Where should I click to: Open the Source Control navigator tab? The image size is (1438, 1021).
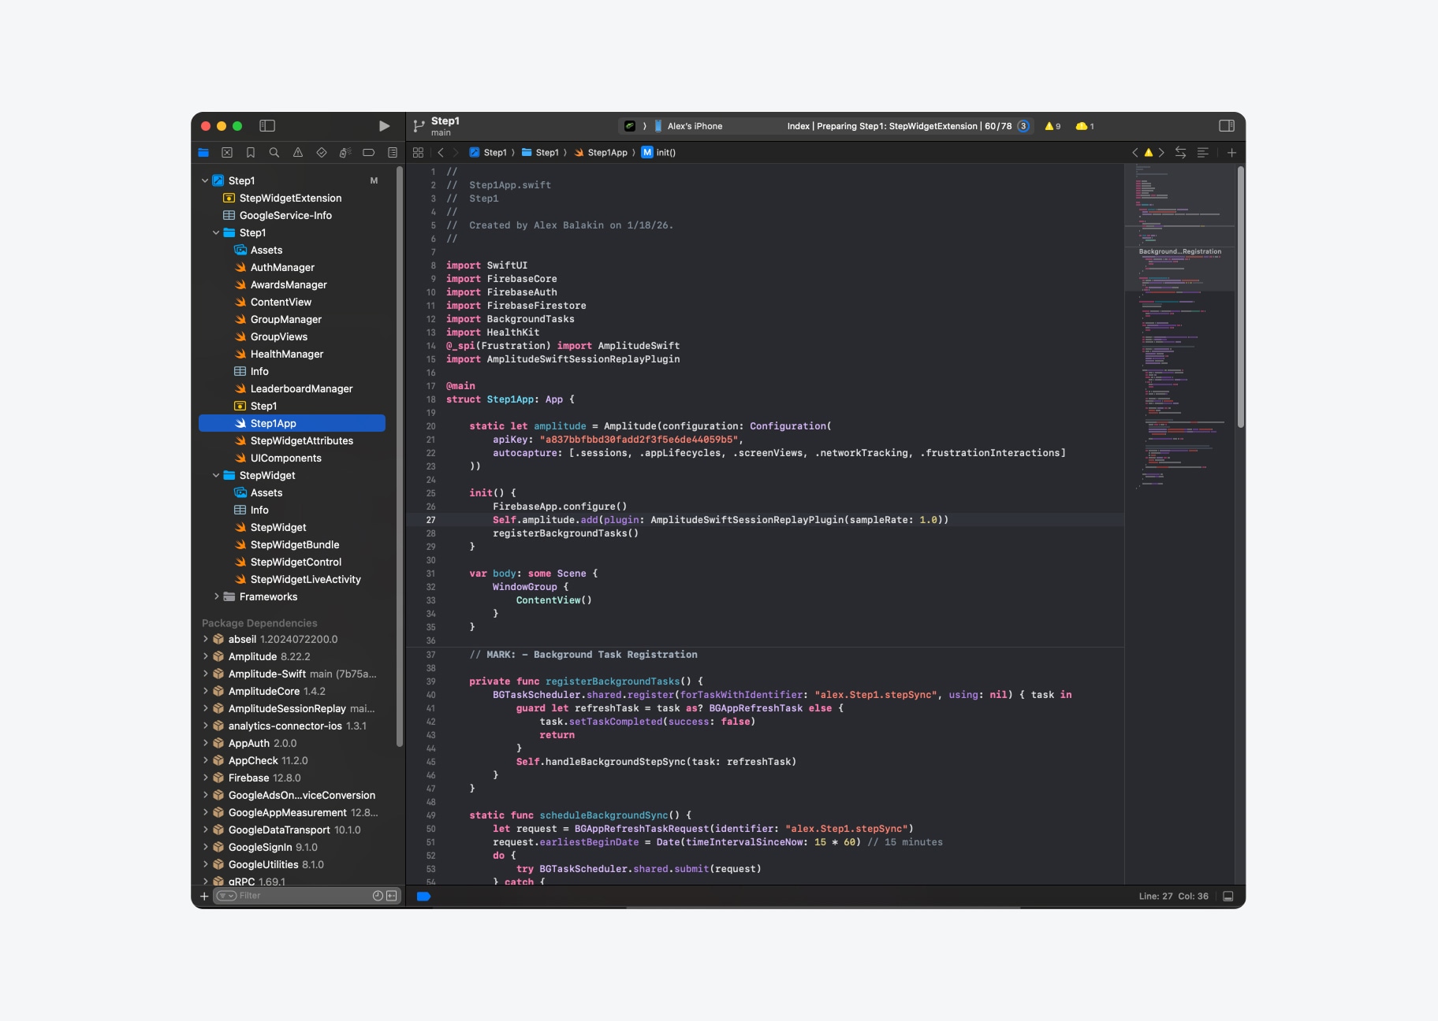click(x=227, y=153)
